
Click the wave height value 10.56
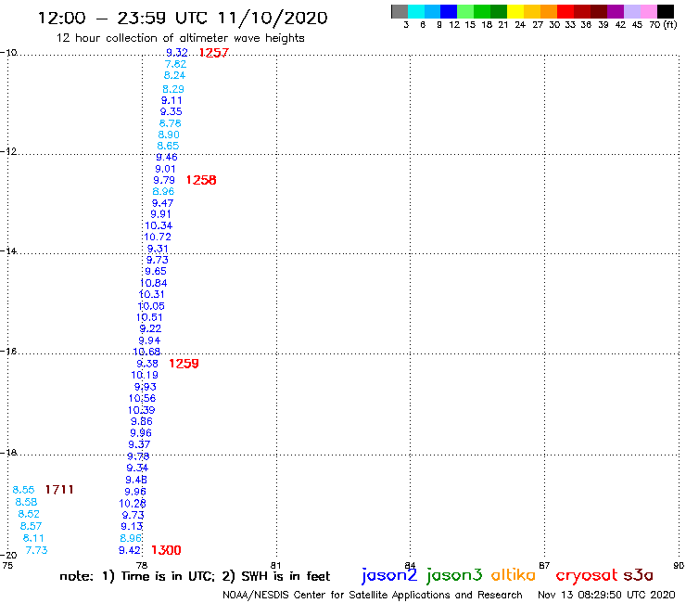coord(142,399)
